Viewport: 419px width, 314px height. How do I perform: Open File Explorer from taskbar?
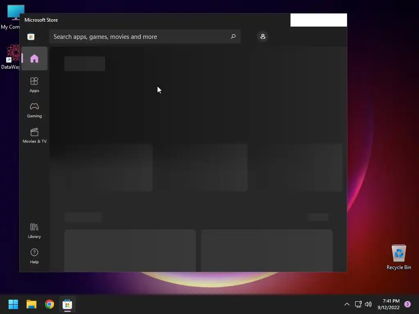click(32, 304)
